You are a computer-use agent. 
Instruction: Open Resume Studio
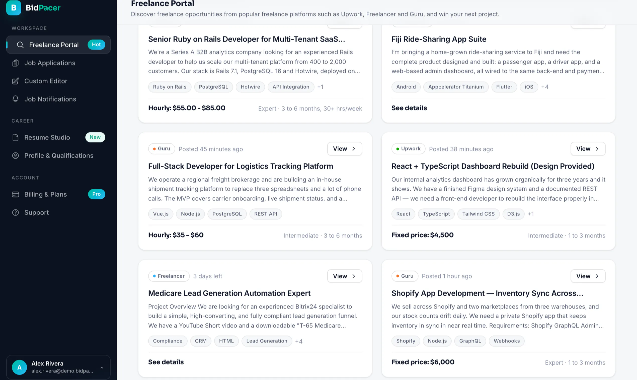[x=58, y=138]
